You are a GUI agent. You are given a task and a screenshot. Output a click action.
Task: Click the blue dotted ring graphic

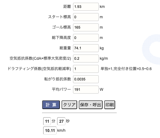(x=151, y=49)
